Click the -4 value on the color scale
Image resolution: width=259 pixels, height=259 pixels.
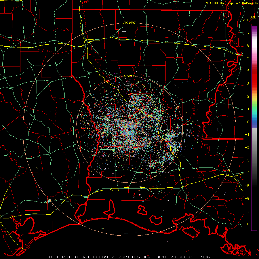[247, 173]
